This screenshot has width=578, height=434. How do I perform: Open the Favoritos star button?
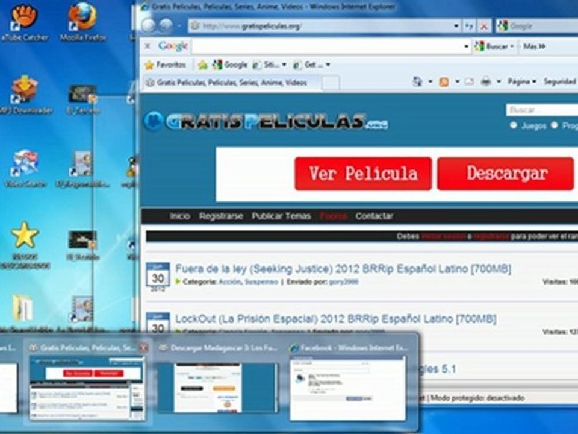click(x=165, y=65)
